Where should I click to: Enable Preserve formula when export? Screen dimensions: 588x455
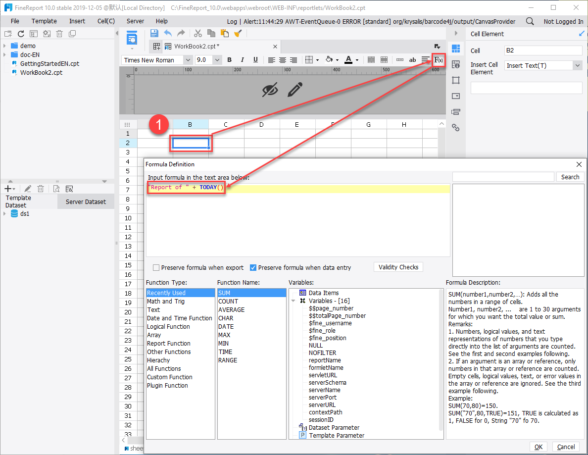coord(156,267)
